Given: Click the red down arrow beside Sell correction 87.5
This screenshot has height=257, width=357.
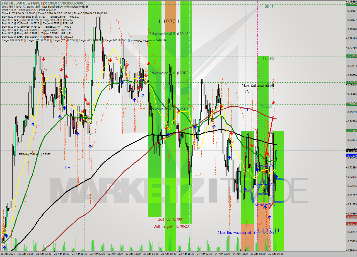Looking at the screenshot, I should tap(148, 64).
